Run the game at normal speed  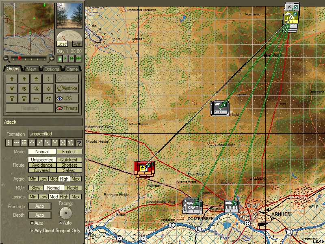[x=65, y=59]
